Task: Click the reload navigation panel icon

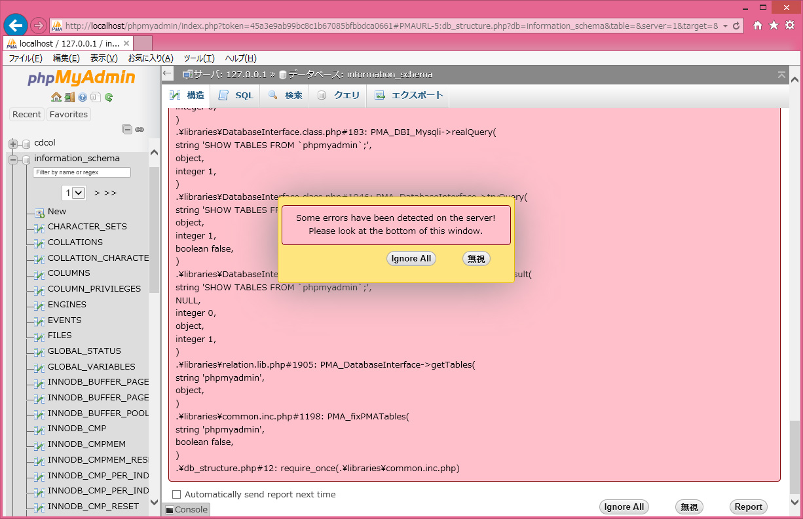Action: [109, 98]
